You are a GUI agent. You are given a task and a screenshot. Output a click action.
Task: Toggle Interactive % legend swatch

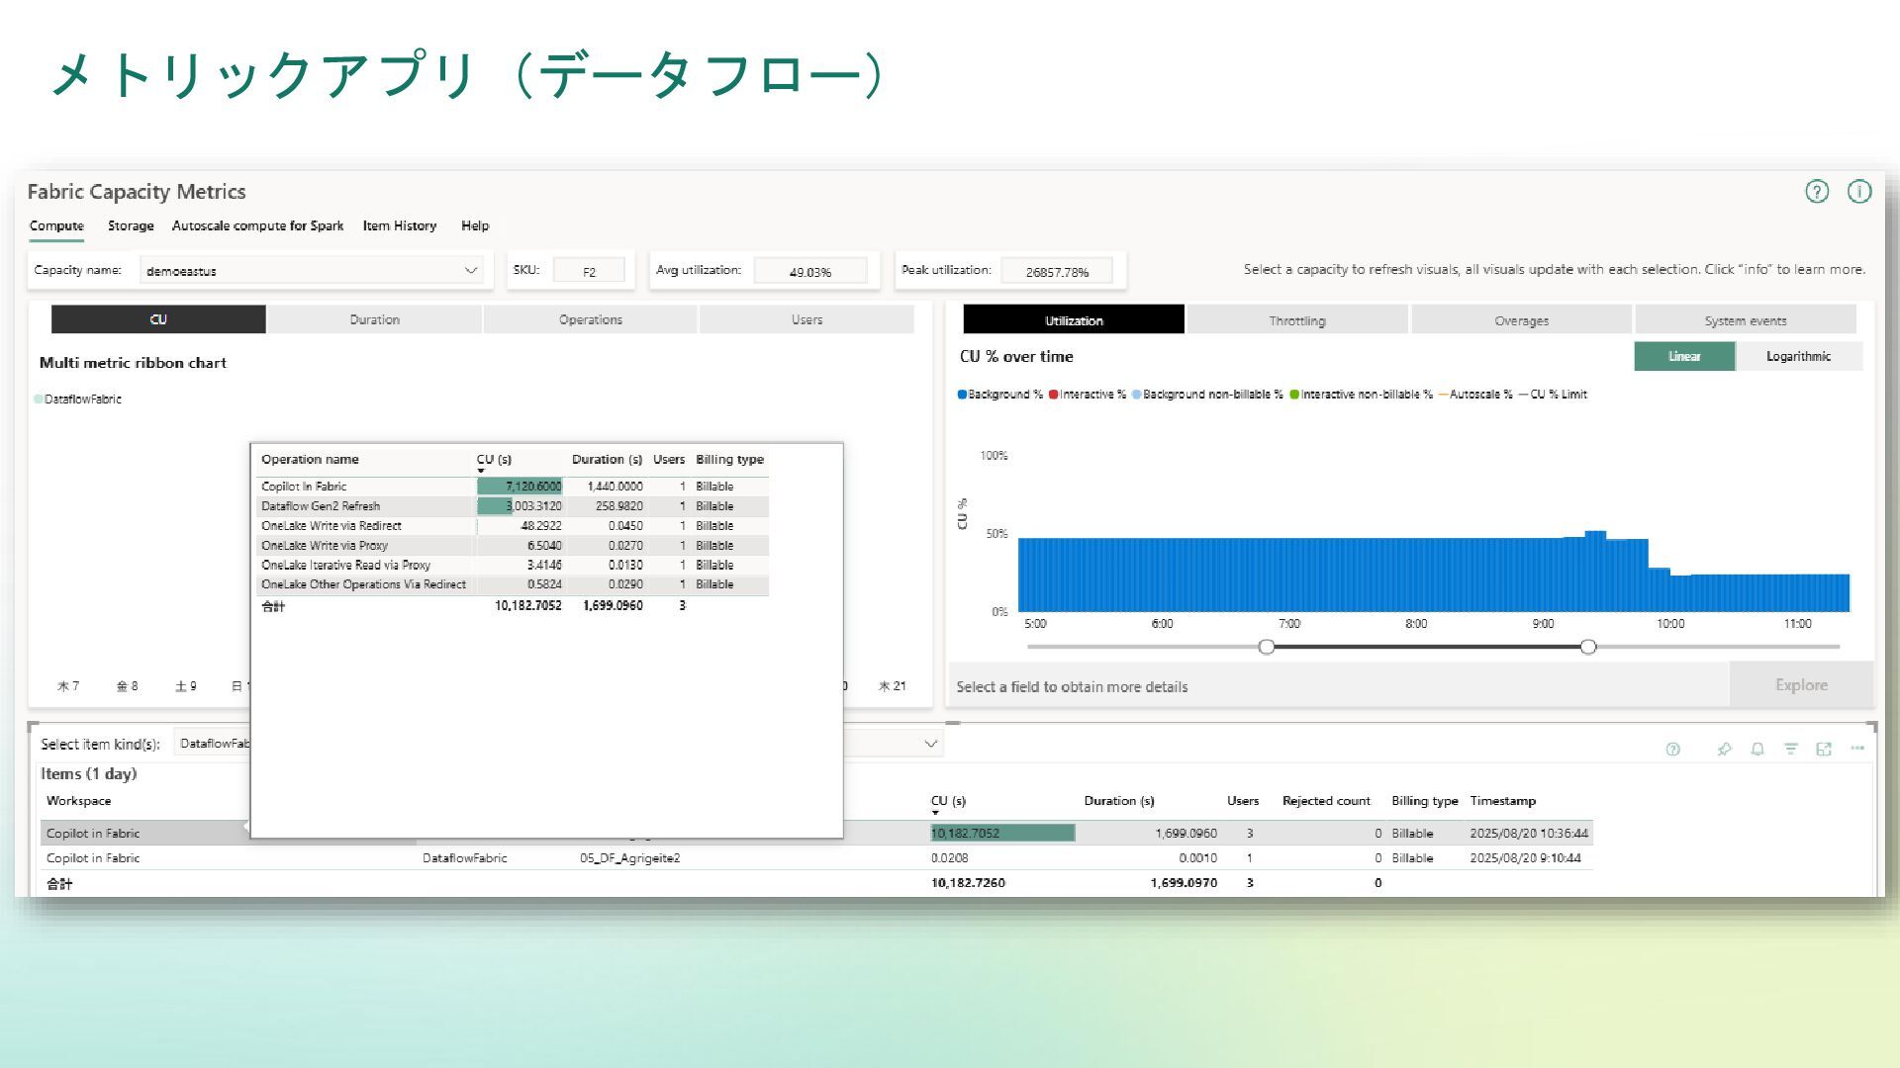(x=1054, y=395)
